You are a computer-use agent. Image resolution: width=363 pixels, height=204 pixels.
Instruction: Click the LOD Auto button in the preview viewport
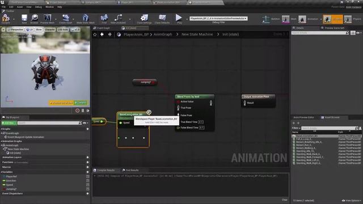[63, 29]
